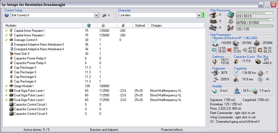Click the blue help question mark icon
The width and height of the screenshot is (278, 133).
[7, 15]
